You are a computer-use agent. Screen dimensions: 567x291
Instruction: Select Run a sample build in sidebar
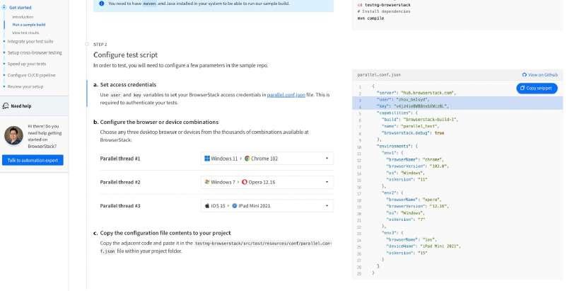click(x=29, y=25)
